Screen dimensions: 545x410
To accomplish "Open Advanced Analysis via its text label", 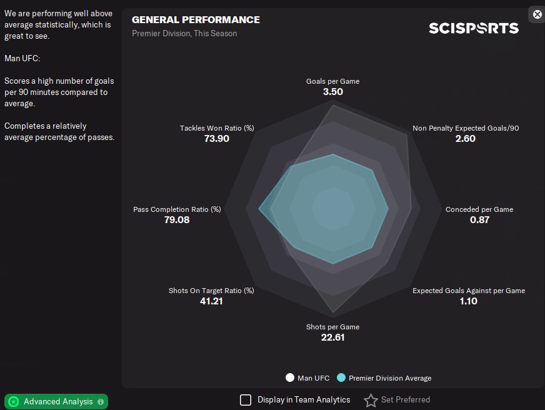I will tap(58, 401).
